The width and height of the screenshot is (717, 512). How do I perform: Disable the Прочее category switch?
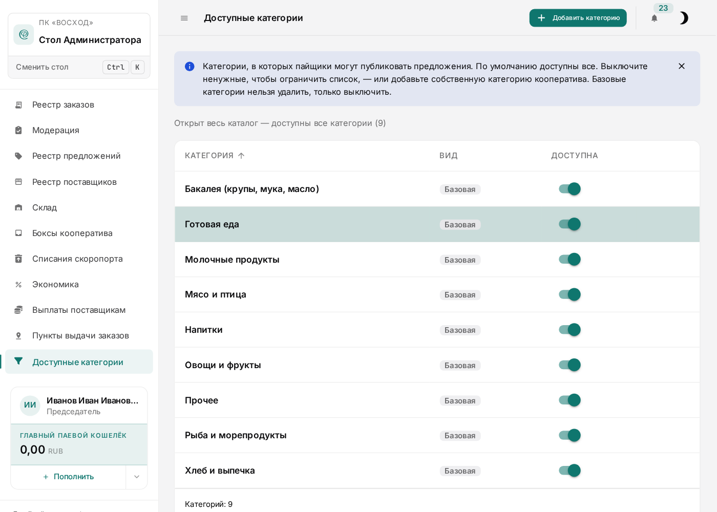point(570,400)
